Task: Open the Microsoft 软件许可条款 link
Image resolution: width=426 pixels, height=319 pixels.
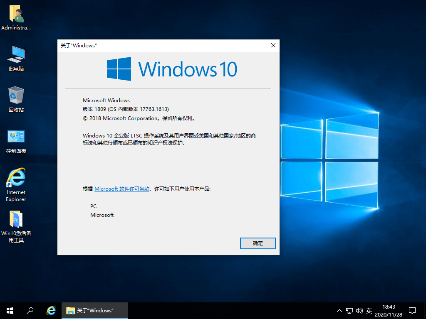Action: coord(122,189)
